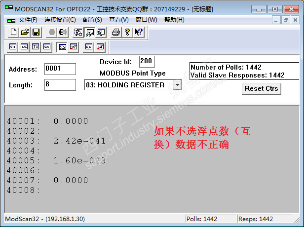Viewport: 304px width, 227px height.
Task: Select register row 40005: 1.60e-023
Action: pos(56,161)
